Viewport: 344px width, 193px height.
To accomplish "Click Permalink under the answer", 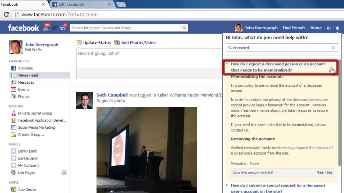I will coord(238,164).
